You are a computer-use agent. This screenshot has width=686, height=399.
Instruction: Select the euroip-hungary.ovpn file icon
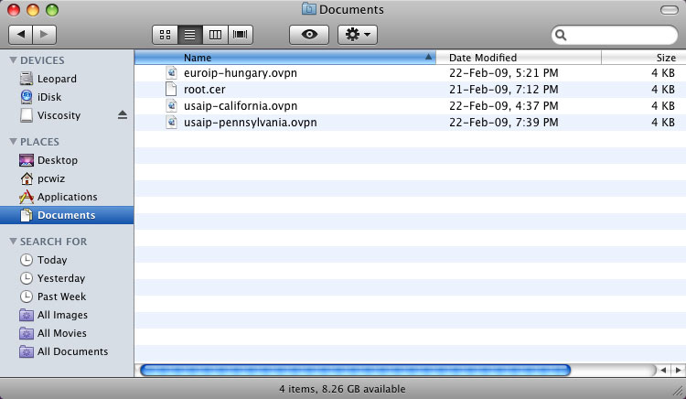(x=172, y=72)
